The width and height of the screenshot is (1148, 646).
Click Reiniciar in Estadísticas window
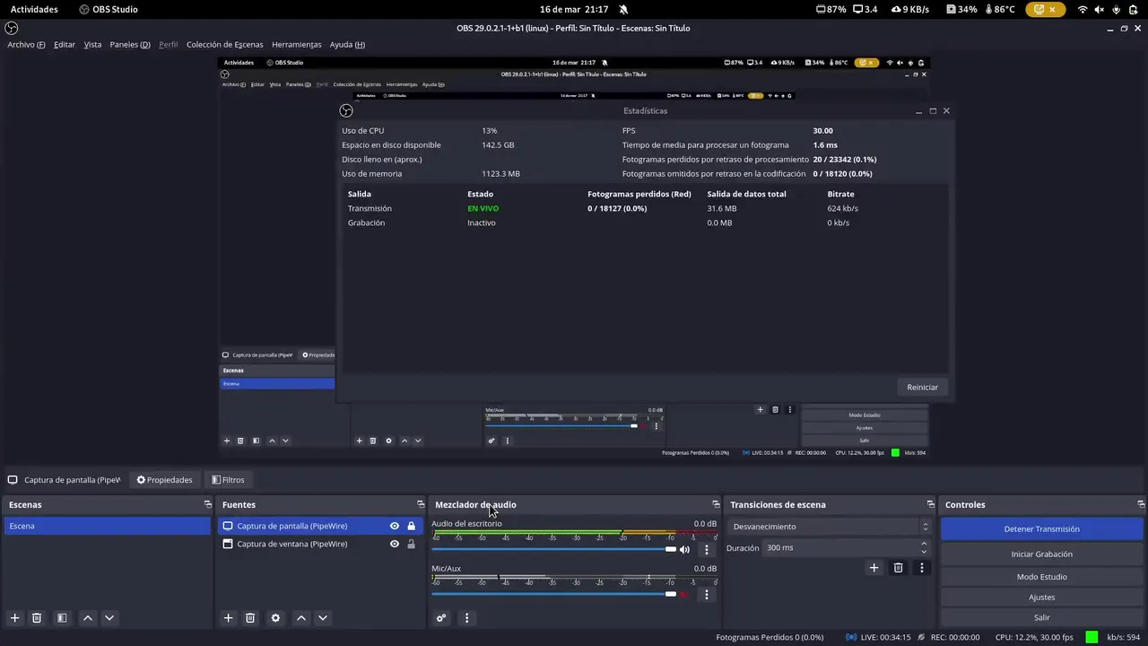(x=922, y=387)
